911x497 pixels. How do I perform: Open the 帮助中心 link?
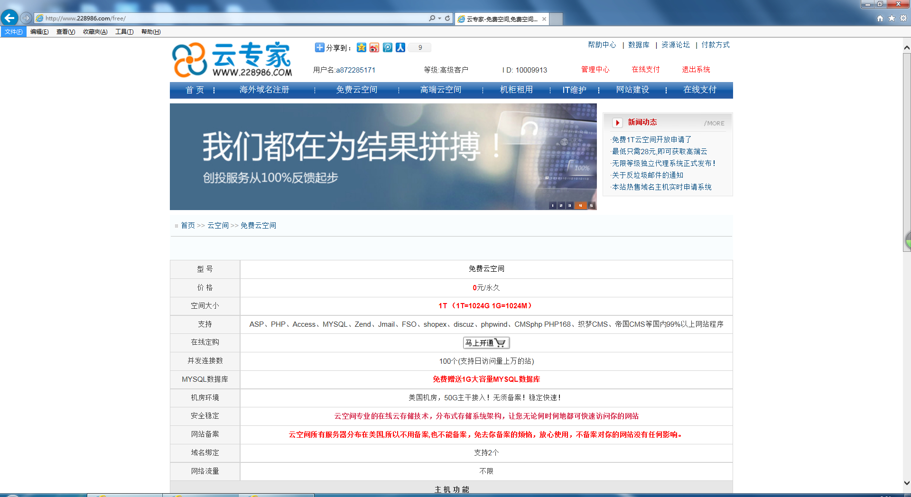(x=602, y=45)
